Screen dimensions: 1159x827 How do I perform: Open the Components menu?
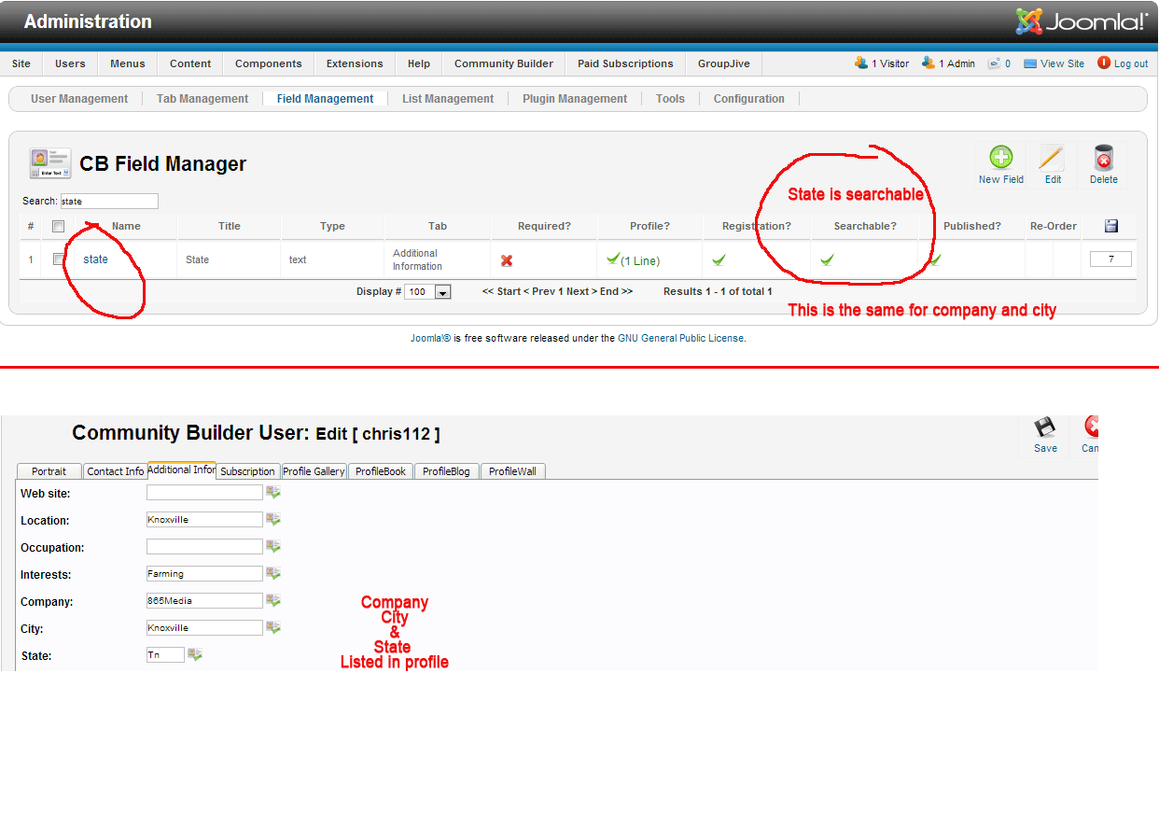(x=269, y=63)
